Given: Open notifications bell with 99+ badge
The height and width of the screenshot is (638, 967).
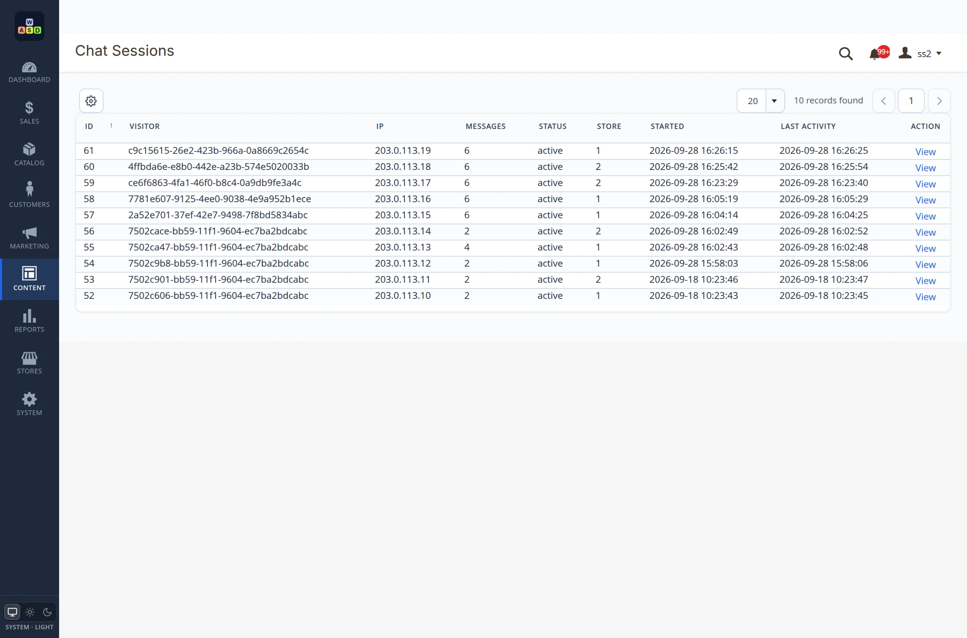Looking at the screenshot, I should (x=879, y=53).
